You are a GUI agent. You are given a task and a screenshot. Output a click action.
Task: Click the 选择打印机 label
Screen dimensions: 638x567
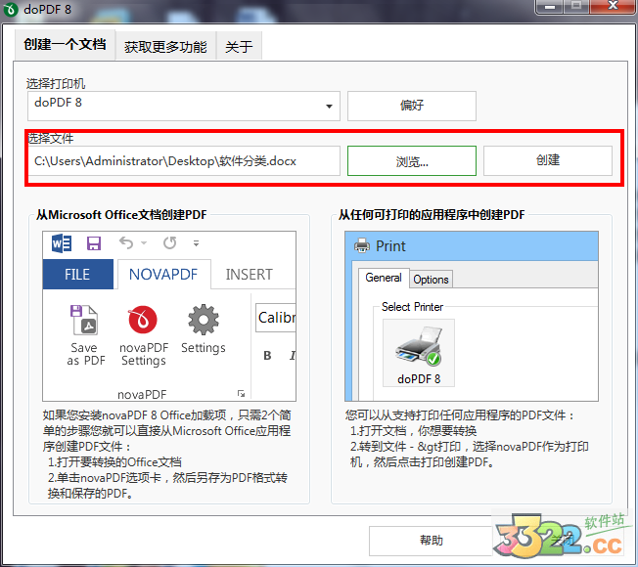pyautogui.click(x=56, y=84)
